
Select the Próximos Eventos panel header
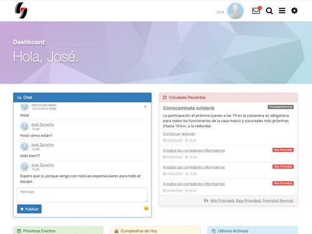[x=58, y=230]
